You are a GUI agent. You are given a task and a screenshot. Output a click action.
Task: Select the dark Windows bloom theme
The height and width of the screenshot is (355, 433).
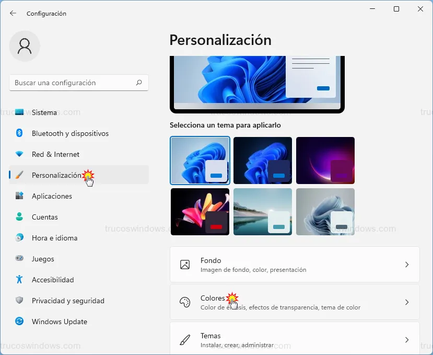click(x=263, y=161)
